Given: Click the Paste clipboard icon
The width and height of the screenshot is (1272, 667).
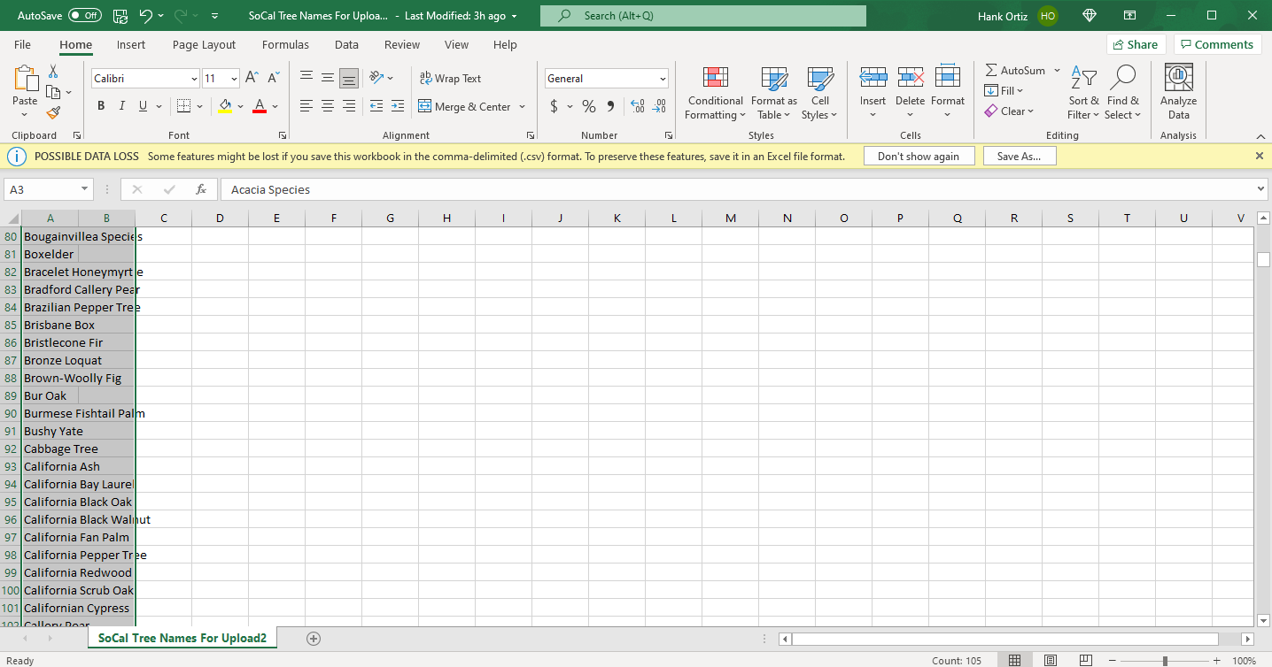Looking at the screenshot, I should pyautogui.click(x=25, y=79).
